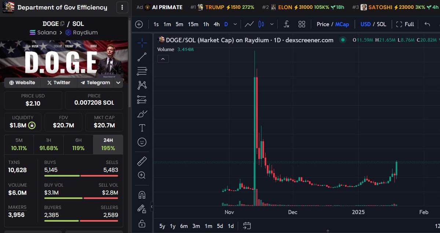The height and width of the screenshot is (233, 440).
Task: Set chart range to 6m
Action: coord(184,226)
